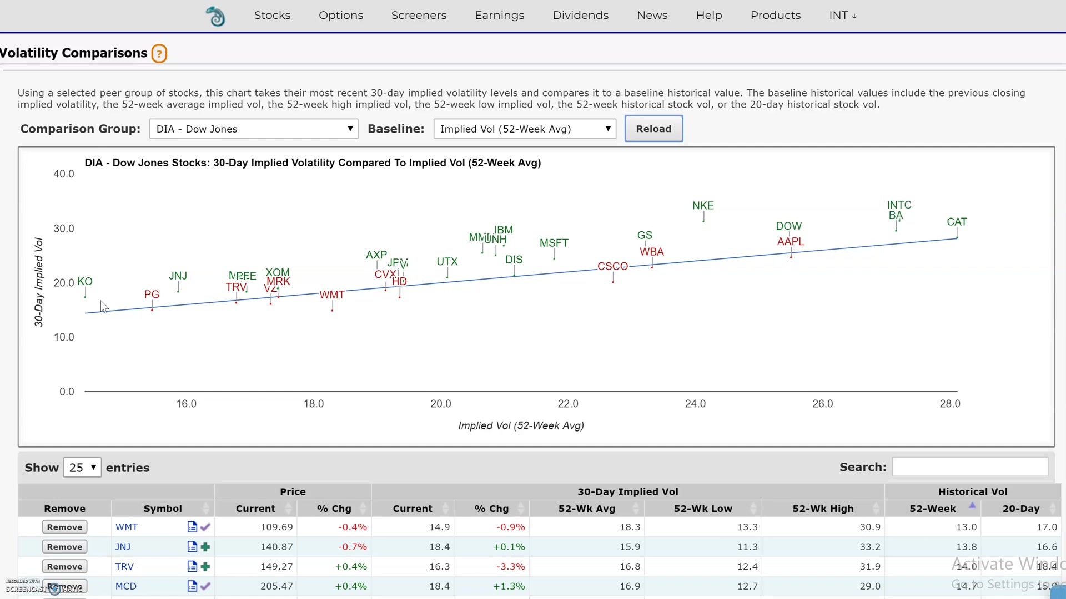Open the Screeners menu

(x=419, y=16)
